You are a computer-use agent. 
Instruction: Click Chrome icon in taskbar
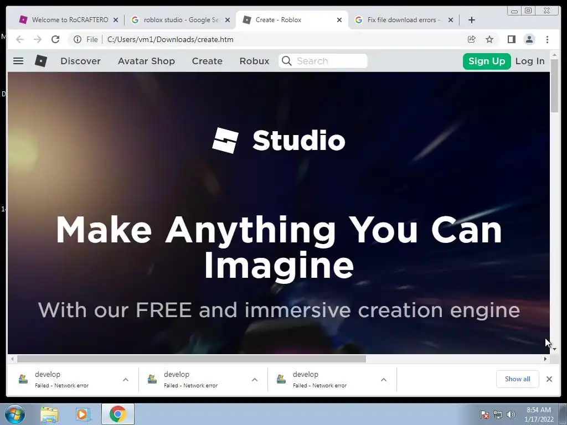(x=117, y=414)
